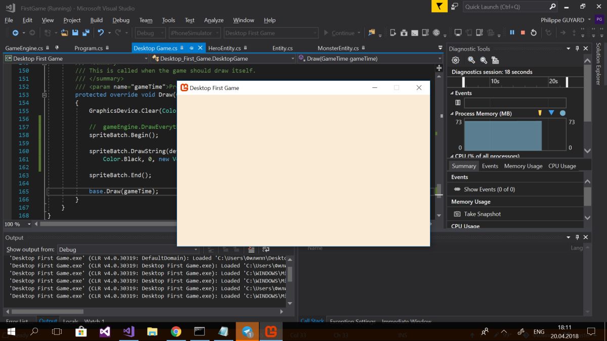Click the camera icon beside Take Snapshot
Viewport: 607px width, 341px height.
pos(457,214)
